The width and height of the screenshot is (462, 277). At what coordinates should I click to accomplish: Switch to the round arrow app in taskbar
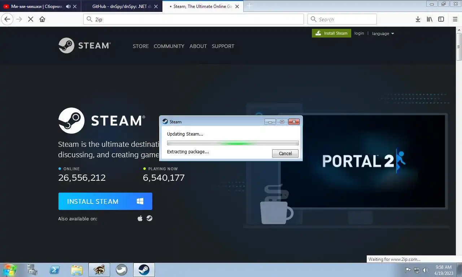click(x=122, y=269)
